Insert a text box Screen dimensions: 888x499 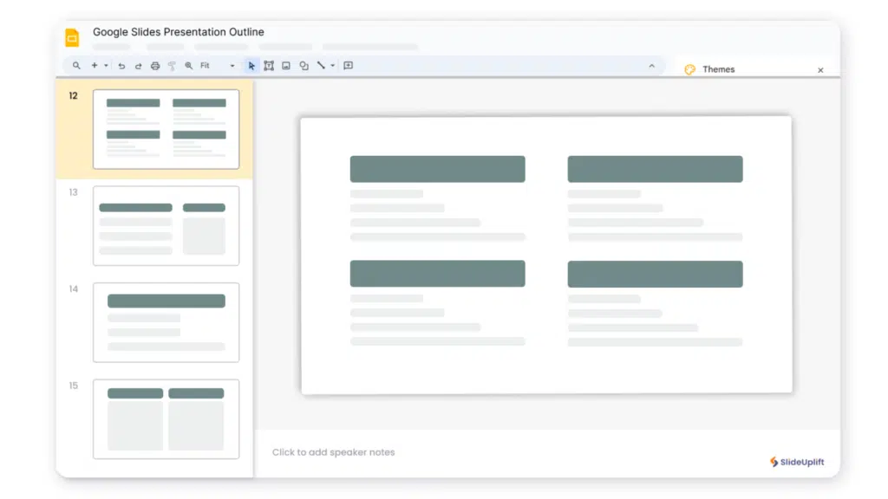[269, 66]
